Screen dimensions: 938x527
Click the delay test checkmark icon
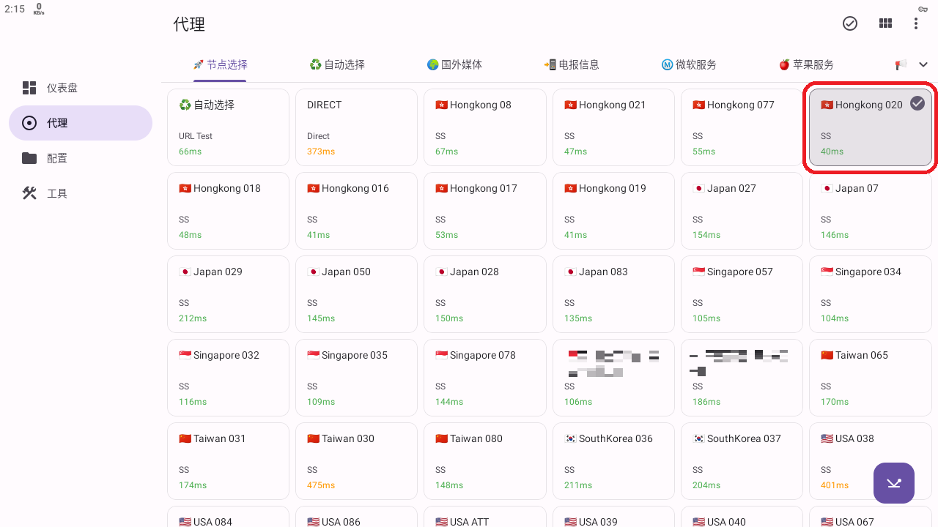[x=850, y=23]
